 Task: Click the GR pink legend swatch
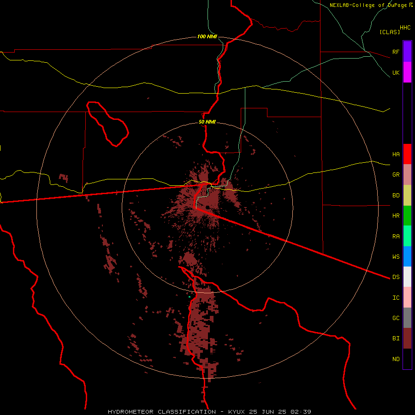point(407,175)
